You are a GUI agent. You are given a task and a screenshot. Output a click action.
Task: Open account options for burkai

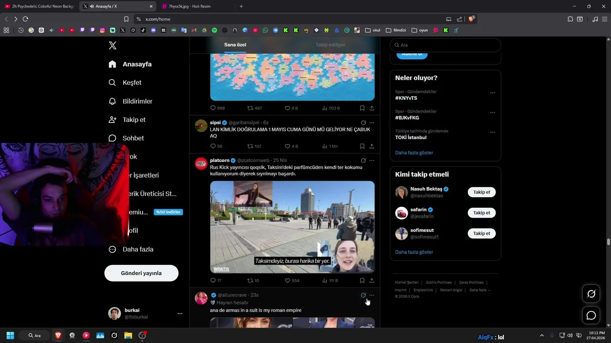179,313
